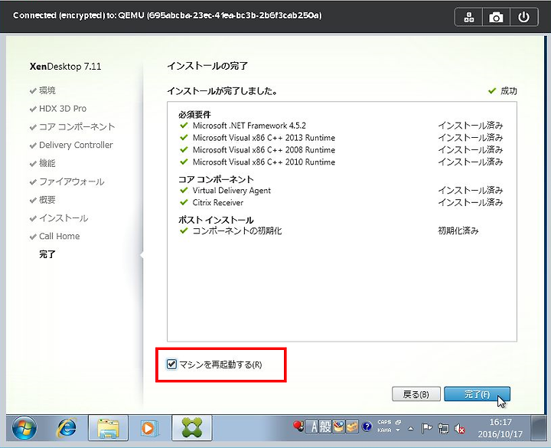Open Windows Media Player from the taskbar

pos(149,427)
